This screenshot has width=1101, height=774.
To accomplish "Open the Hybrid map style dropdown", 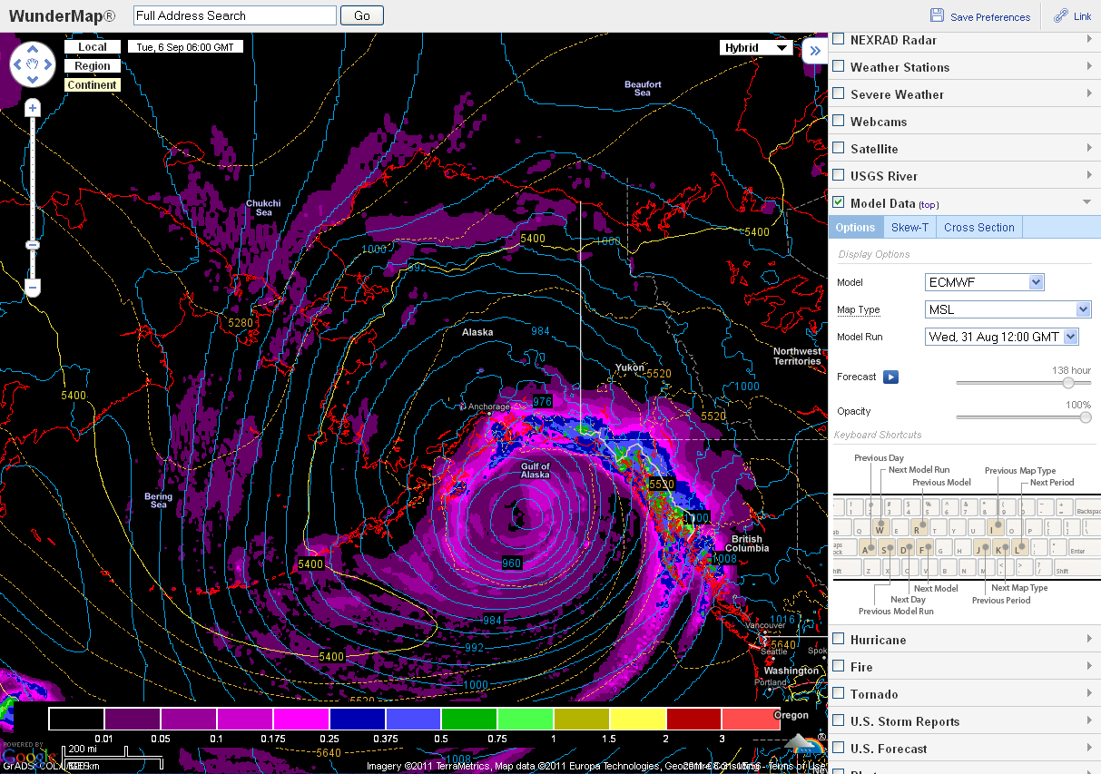I will pos(756,48).
